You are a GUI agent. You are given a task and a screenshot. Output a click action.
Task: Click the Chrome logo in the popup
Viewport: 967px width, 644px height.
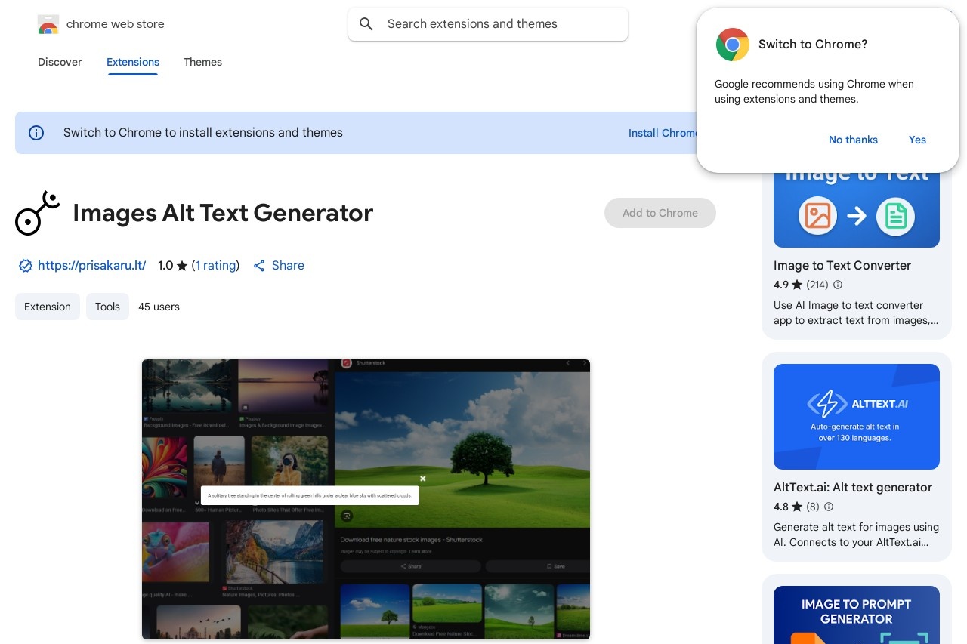click(x=732, y=45)
